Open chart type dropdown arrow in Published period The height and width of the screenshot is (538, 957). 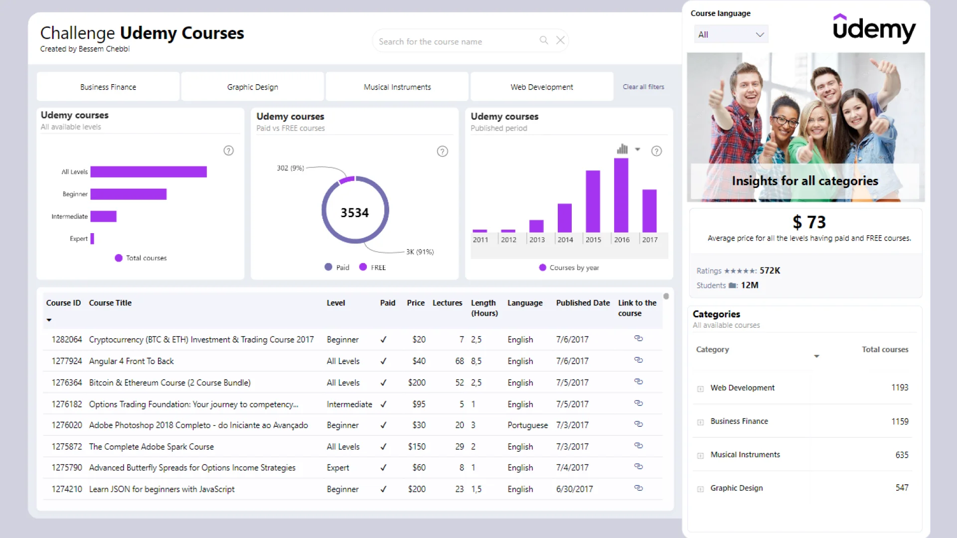click(638, 149)
